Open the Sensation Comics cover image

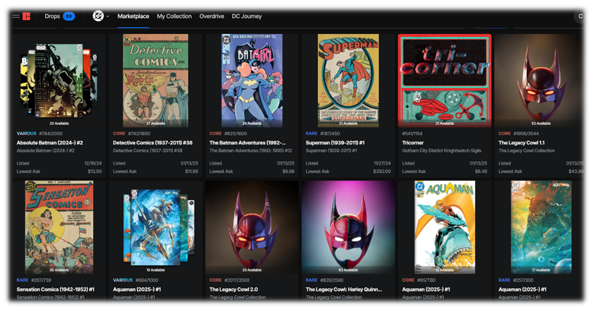tap(59, 227)
